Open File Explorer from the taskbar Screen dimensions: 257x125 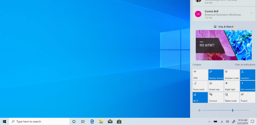pyautogui.click(x=101, y=121)
